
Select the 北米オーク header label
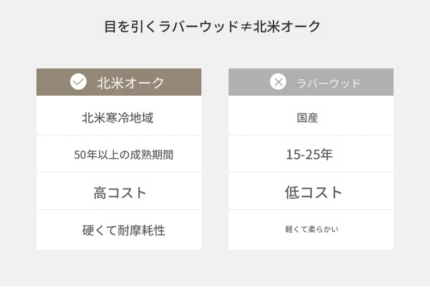tap(131, 83)
